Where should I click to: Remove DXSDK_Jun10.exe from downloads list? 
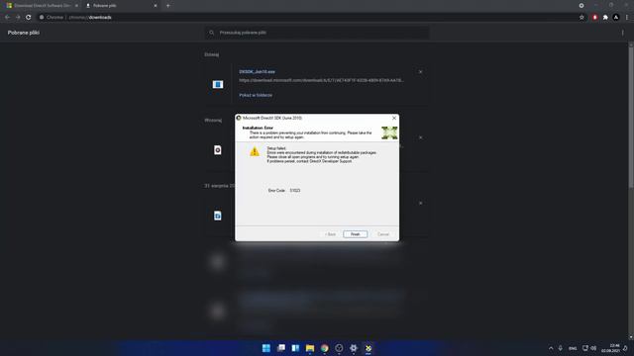[x=420, y=72]
